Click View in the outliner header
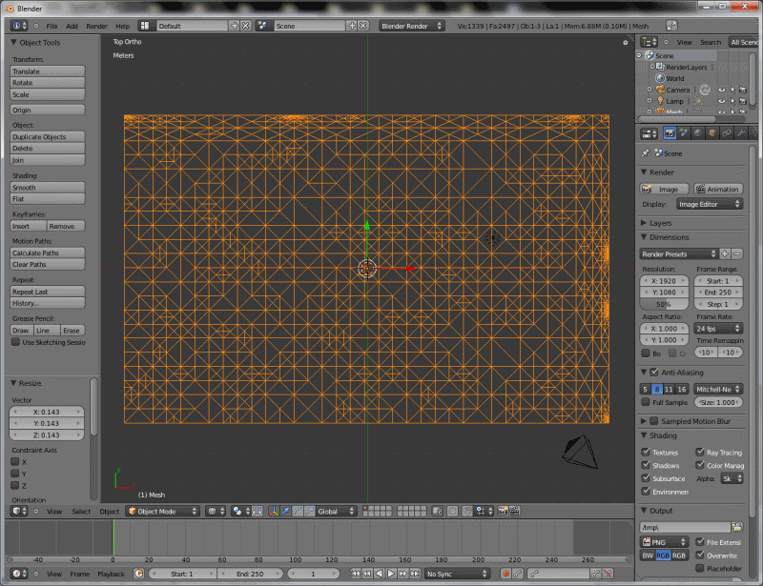Screen dimensions: 763x586 click(x=684, y=42)
